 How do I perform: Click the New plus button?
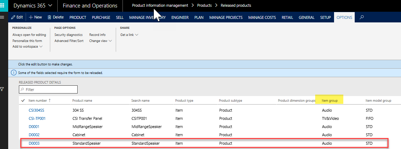35,17
